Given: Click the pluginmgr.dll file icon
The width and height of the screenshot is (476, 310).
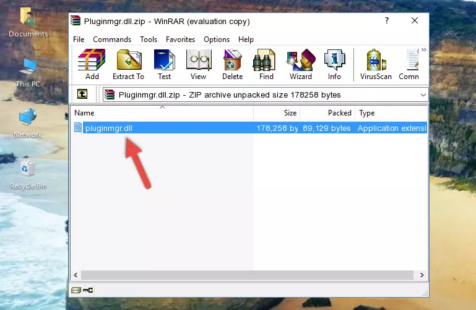Looking at the screenshot, I should 78,127.
